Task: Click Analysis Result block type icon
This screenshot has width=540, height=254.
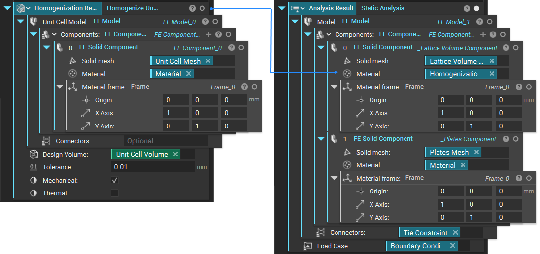Action: [x=295, y=8]
